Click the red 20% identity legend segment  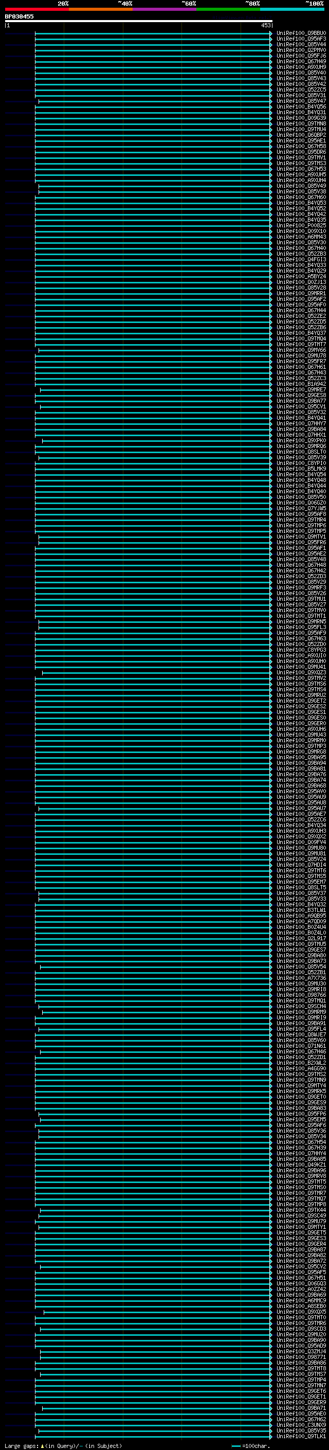[37, 9]
